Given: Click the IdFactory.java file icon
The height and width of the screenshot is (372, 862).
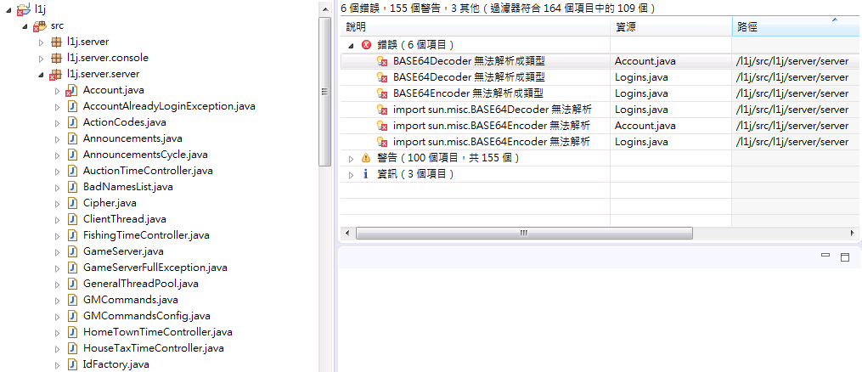Looking at the screenshot, I should coord(72,364).
